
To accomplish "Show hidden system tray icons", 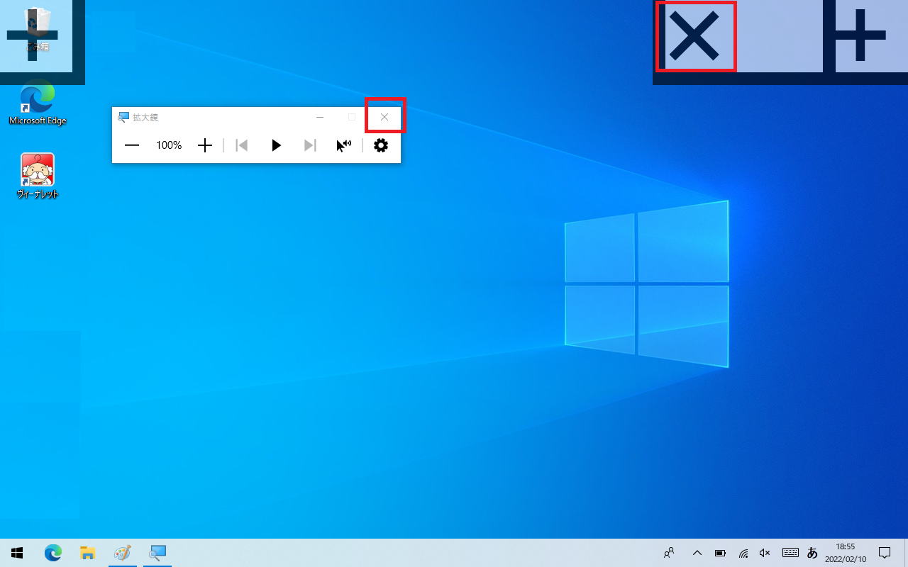I will (x=697, y=553).
